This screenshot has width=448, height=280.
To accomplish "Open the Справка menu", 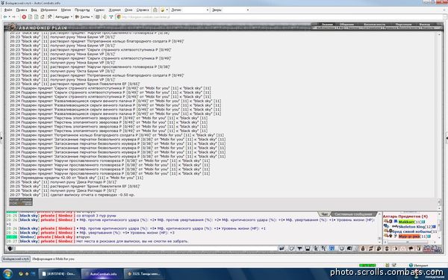I will click(143, 10).
